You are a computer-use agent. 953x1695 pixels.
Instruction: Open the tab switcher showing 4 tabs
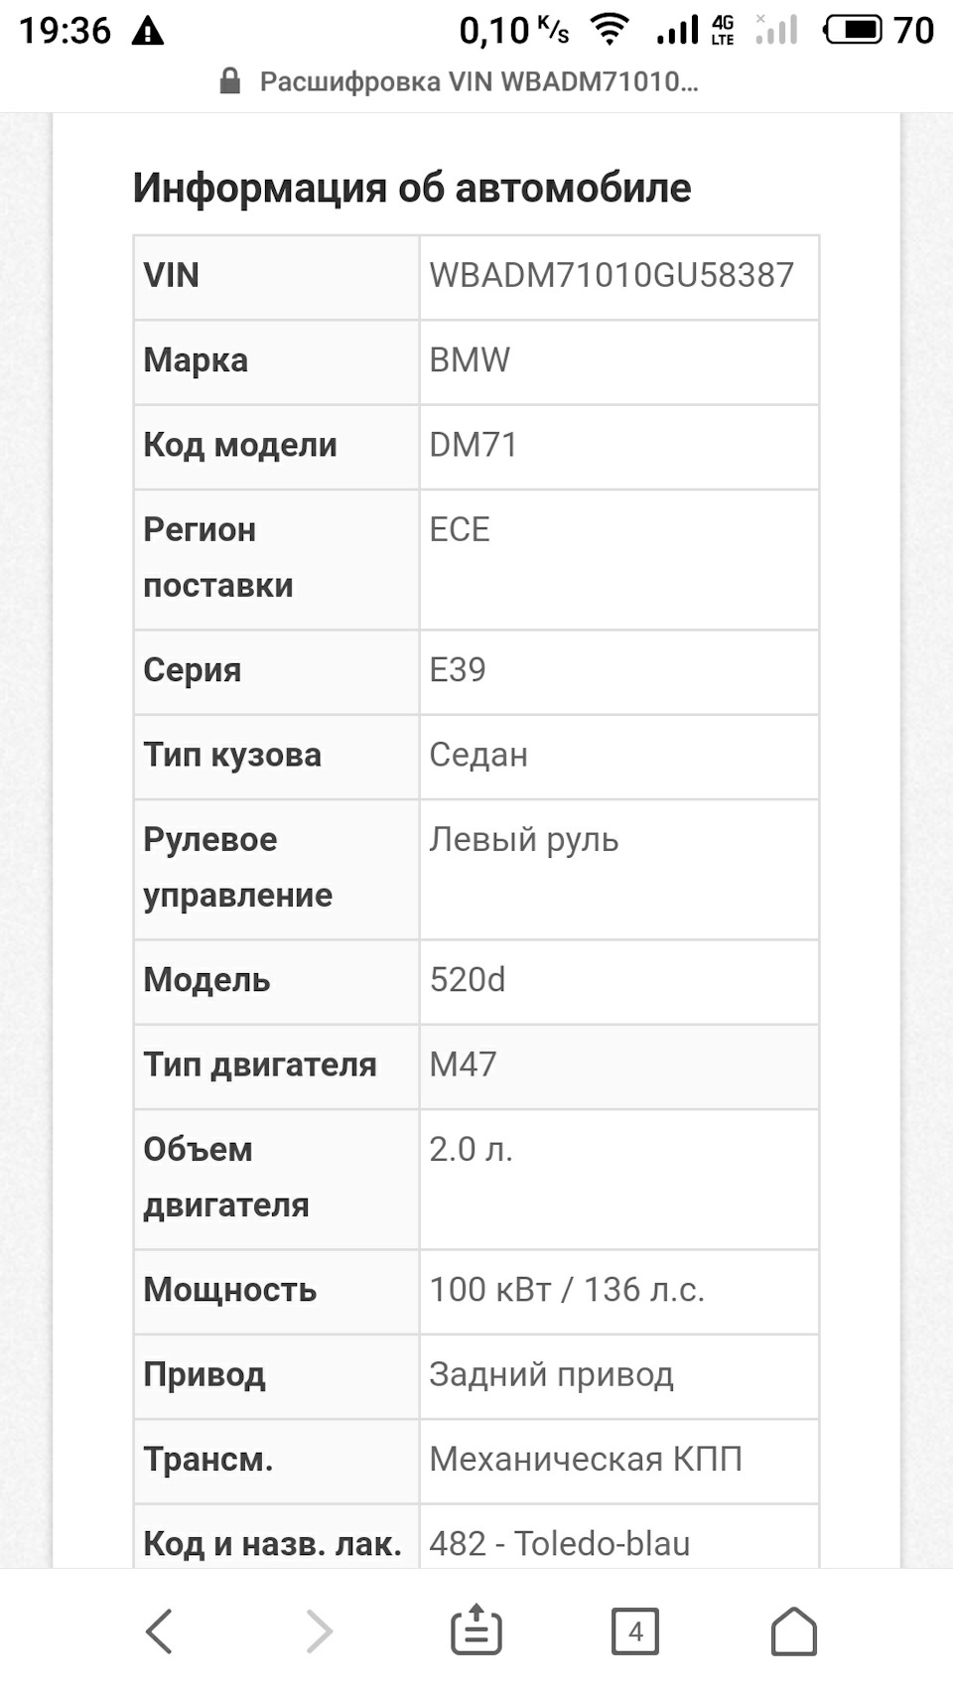tap(635, 1628)
